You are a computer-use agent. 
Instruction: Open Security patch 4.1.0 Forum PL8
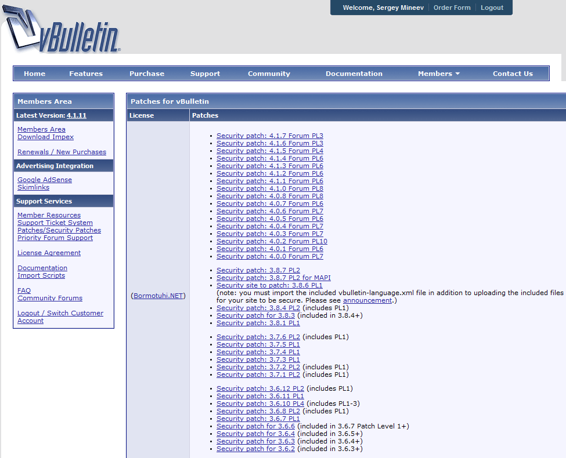coord(269,188)
